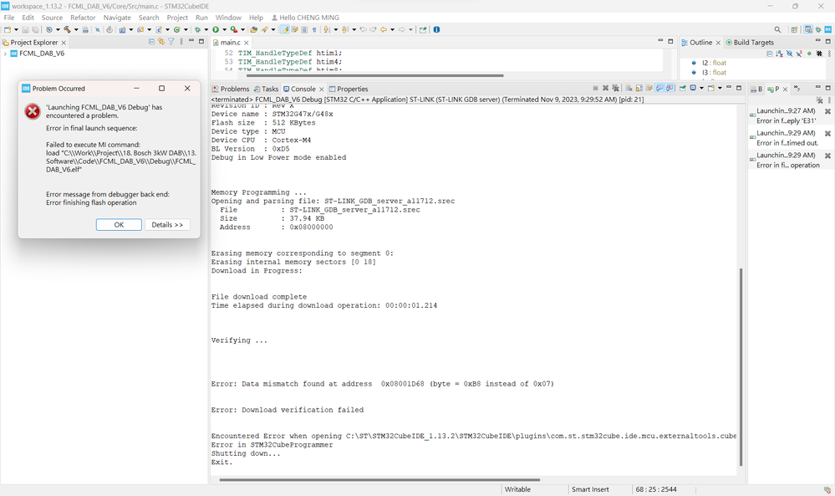Image resolution: width=835 pixels, height=496 pixels.
Task: Toggle Mark Occurrences highlighter in toolbar
Action: (284, 29)
